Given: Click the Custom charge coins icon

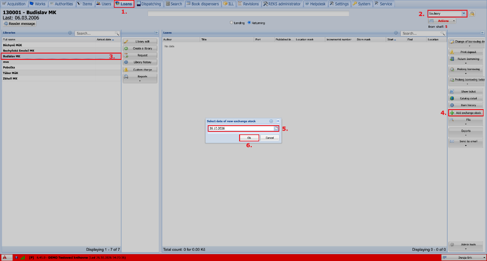Looking at the screenshot, I should (x=127, y=70).
